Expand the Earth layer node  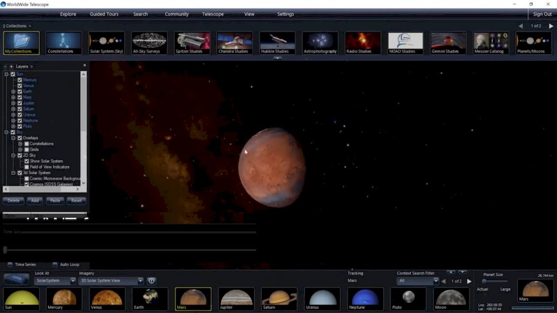[13, 92]
